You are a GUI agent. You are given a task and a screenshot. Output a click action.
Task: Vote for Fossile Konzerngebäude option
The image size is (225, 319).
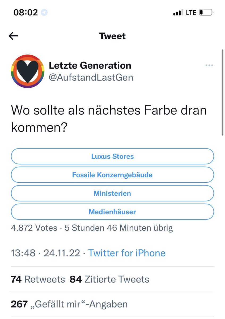click(112, 175)
